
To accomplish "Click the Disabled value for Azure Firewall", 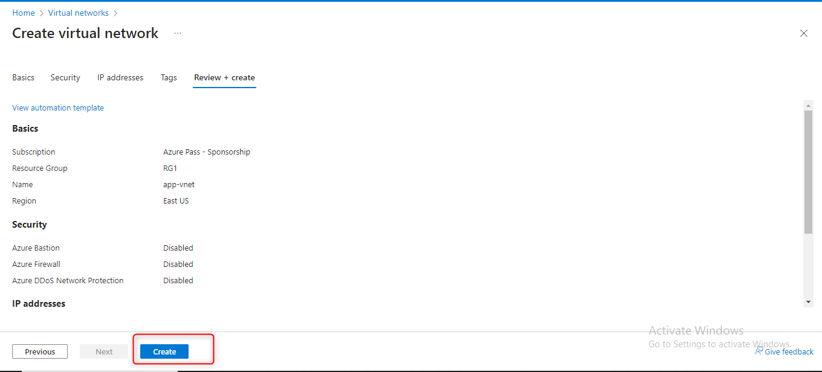I will (x=178, y=264).
